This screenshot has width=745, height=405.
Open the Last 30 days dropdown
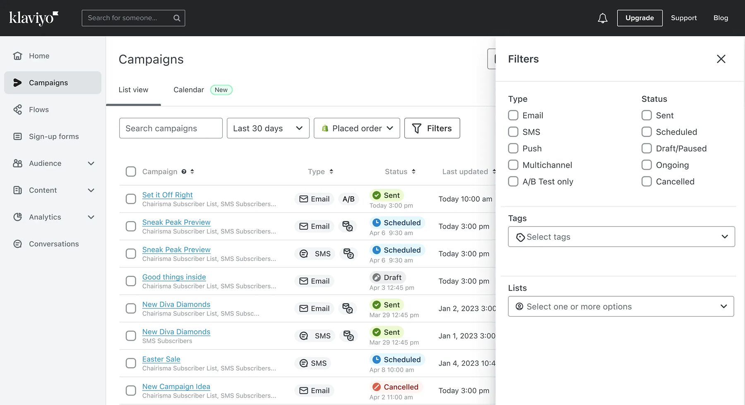pos(268,128)
